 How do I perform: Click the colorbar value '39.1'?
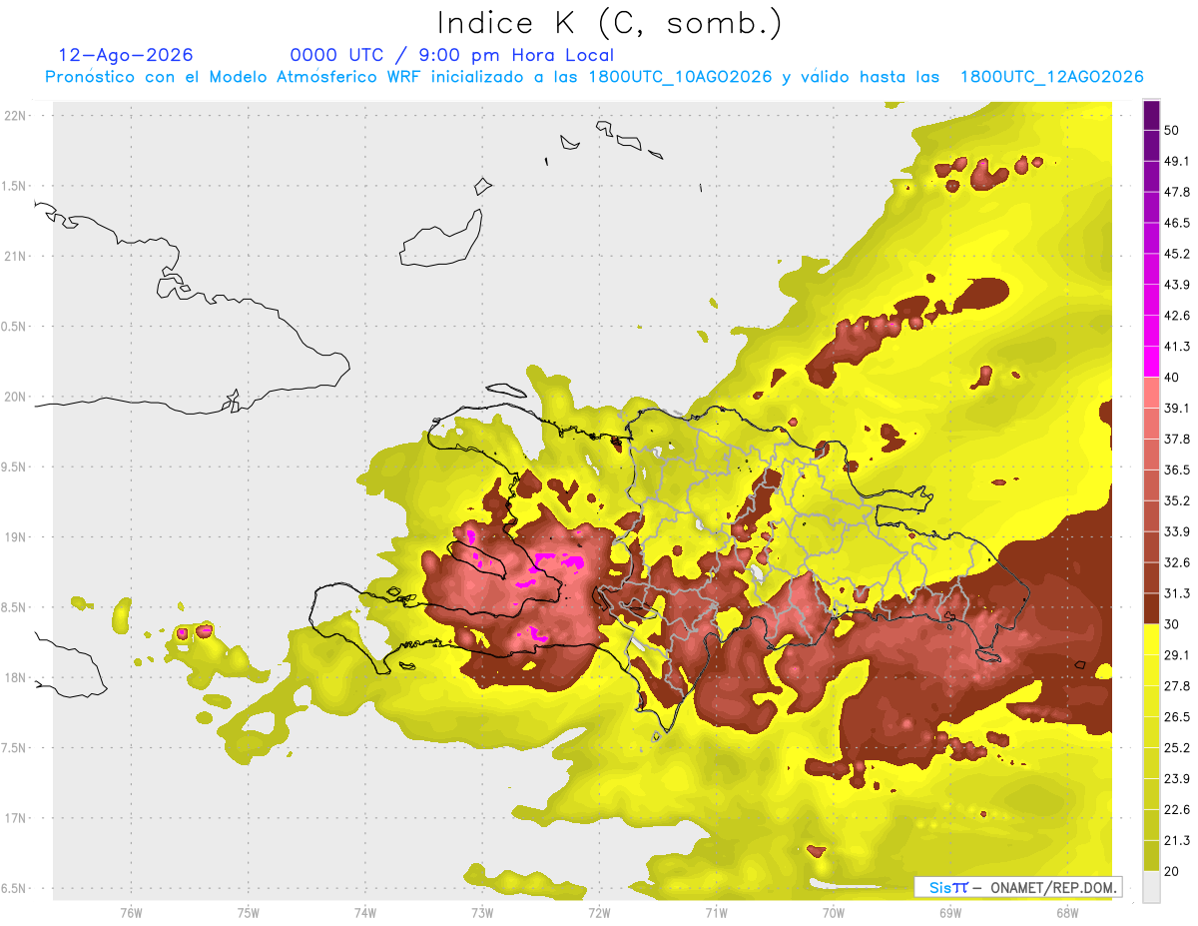point(1176,409)
